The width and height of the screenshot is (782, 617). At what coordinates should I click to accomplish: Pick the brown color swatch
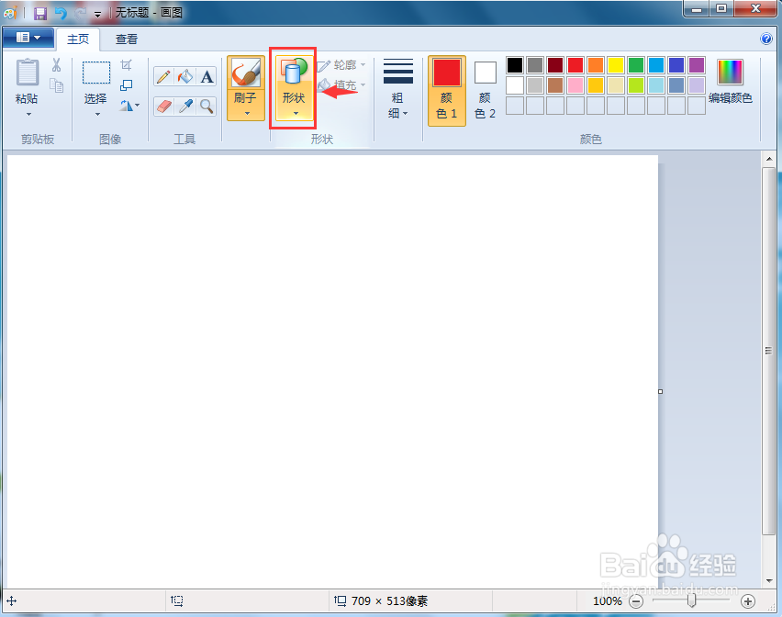coord(555,85)
